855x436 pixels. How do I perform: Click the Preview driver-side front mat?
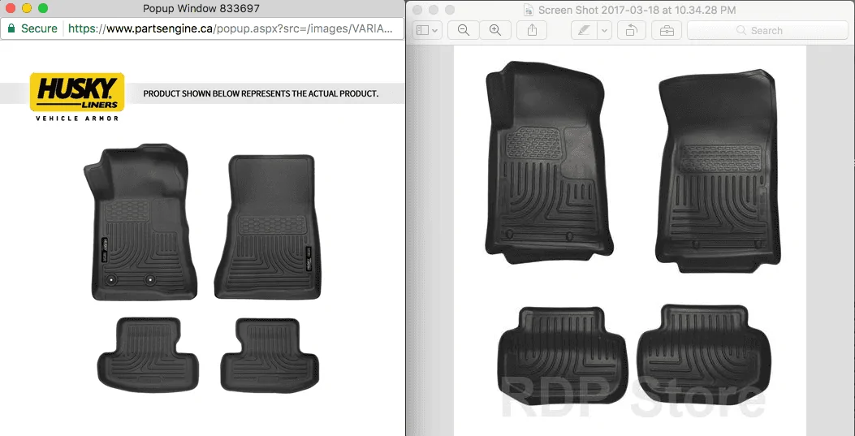(549, 162)
